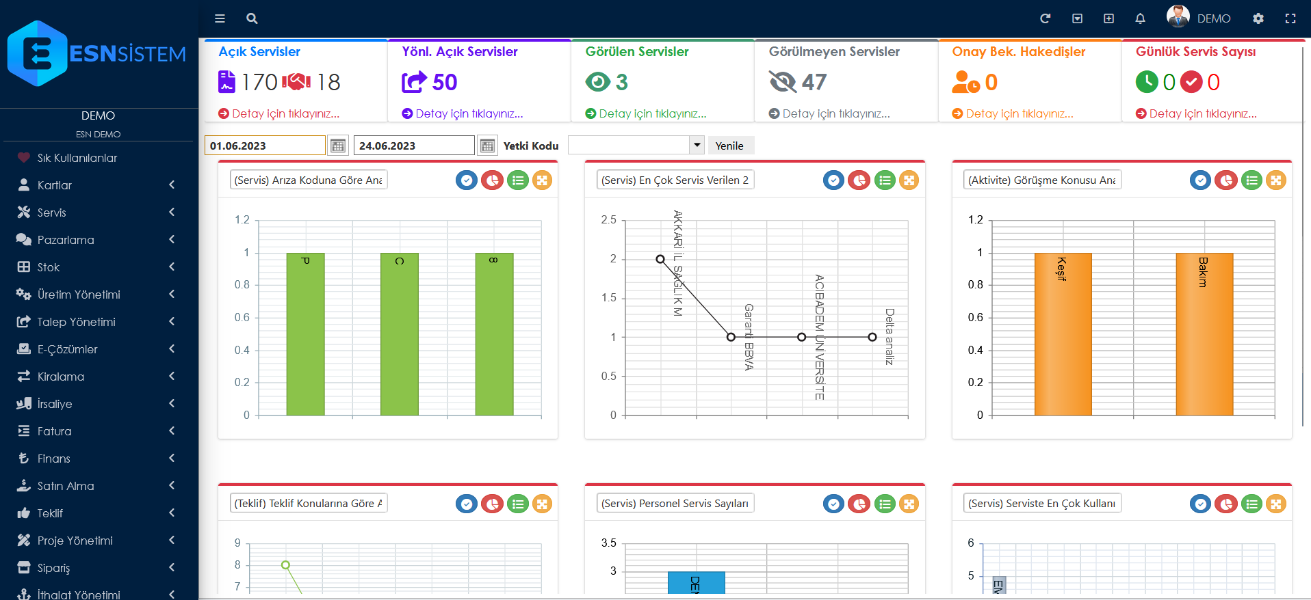Image resolution: width=1311 pixels, height=600 pixels.
Task: Switch En Çok Servis chart to pie view
Action: tap(859, 180)
